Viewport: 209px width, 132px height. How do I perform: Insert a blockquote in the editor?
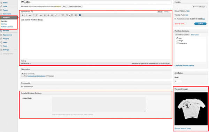coord(41,15)
